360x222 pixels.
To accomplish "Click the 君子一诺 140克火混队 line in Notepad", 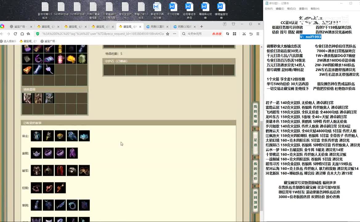I will 300,103.
